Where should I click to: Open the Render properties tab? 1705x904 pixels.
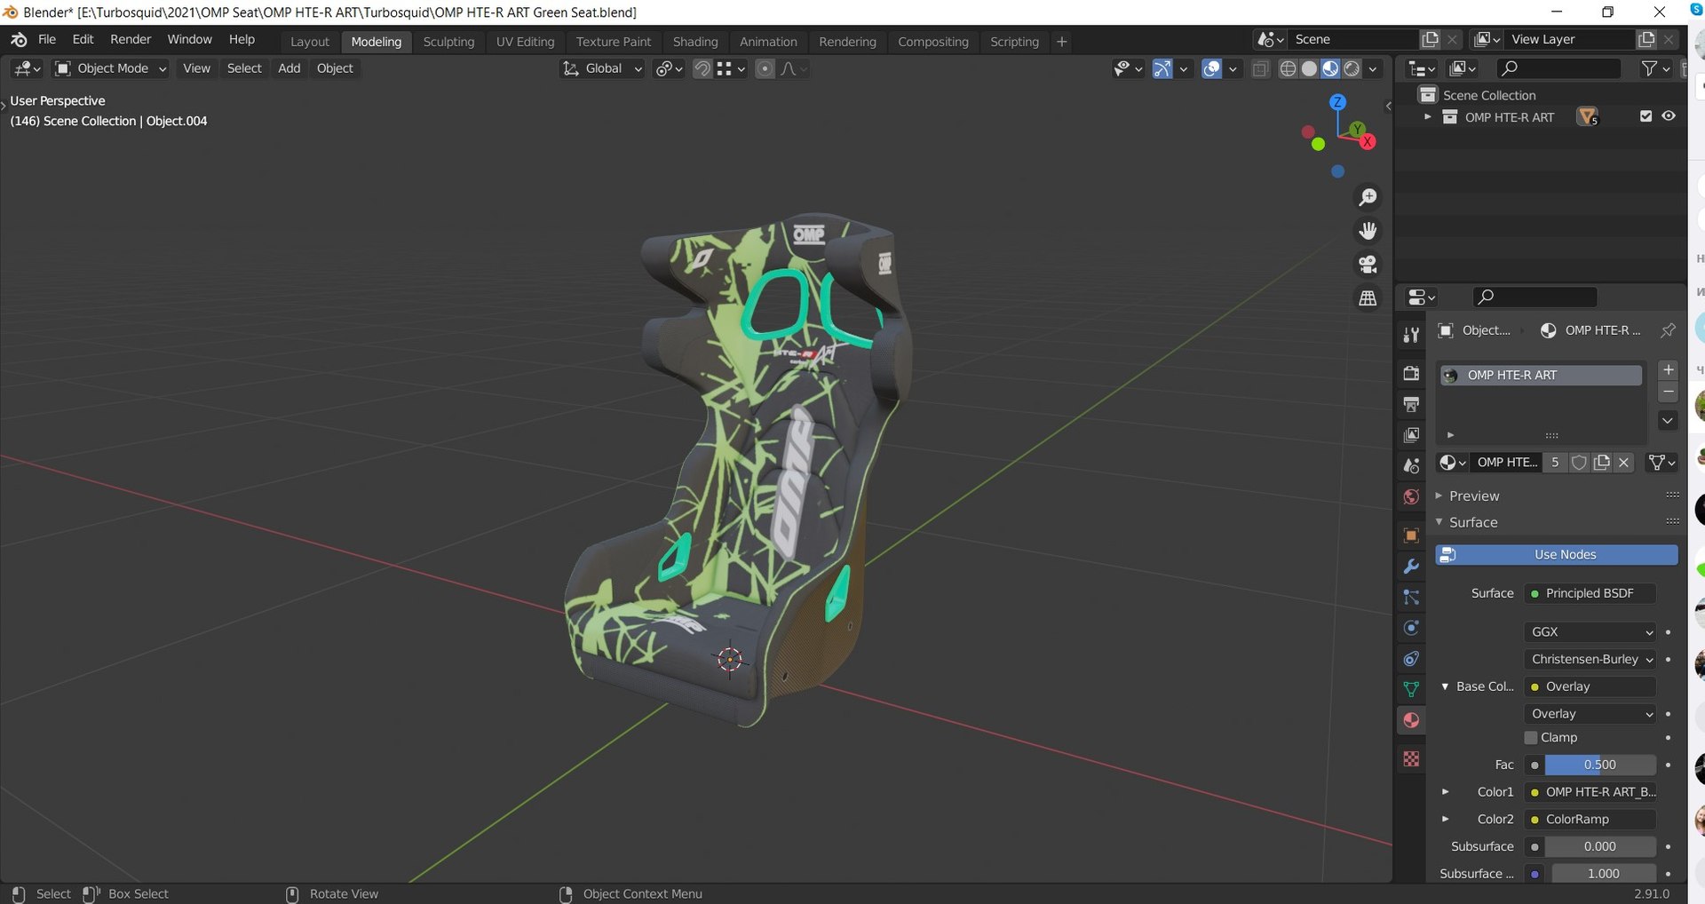1411,373
